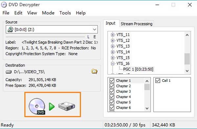
Task: Select PGC 1 [03:23:50] tree entry
Action: (138, 69)
